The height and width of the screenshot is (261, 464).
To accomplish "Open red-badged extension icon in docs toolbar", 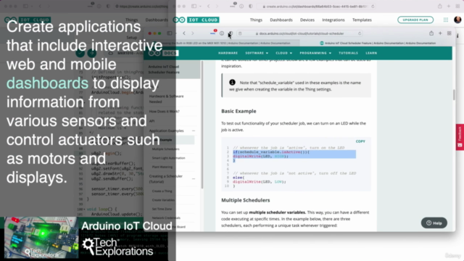I will point(213,33).
